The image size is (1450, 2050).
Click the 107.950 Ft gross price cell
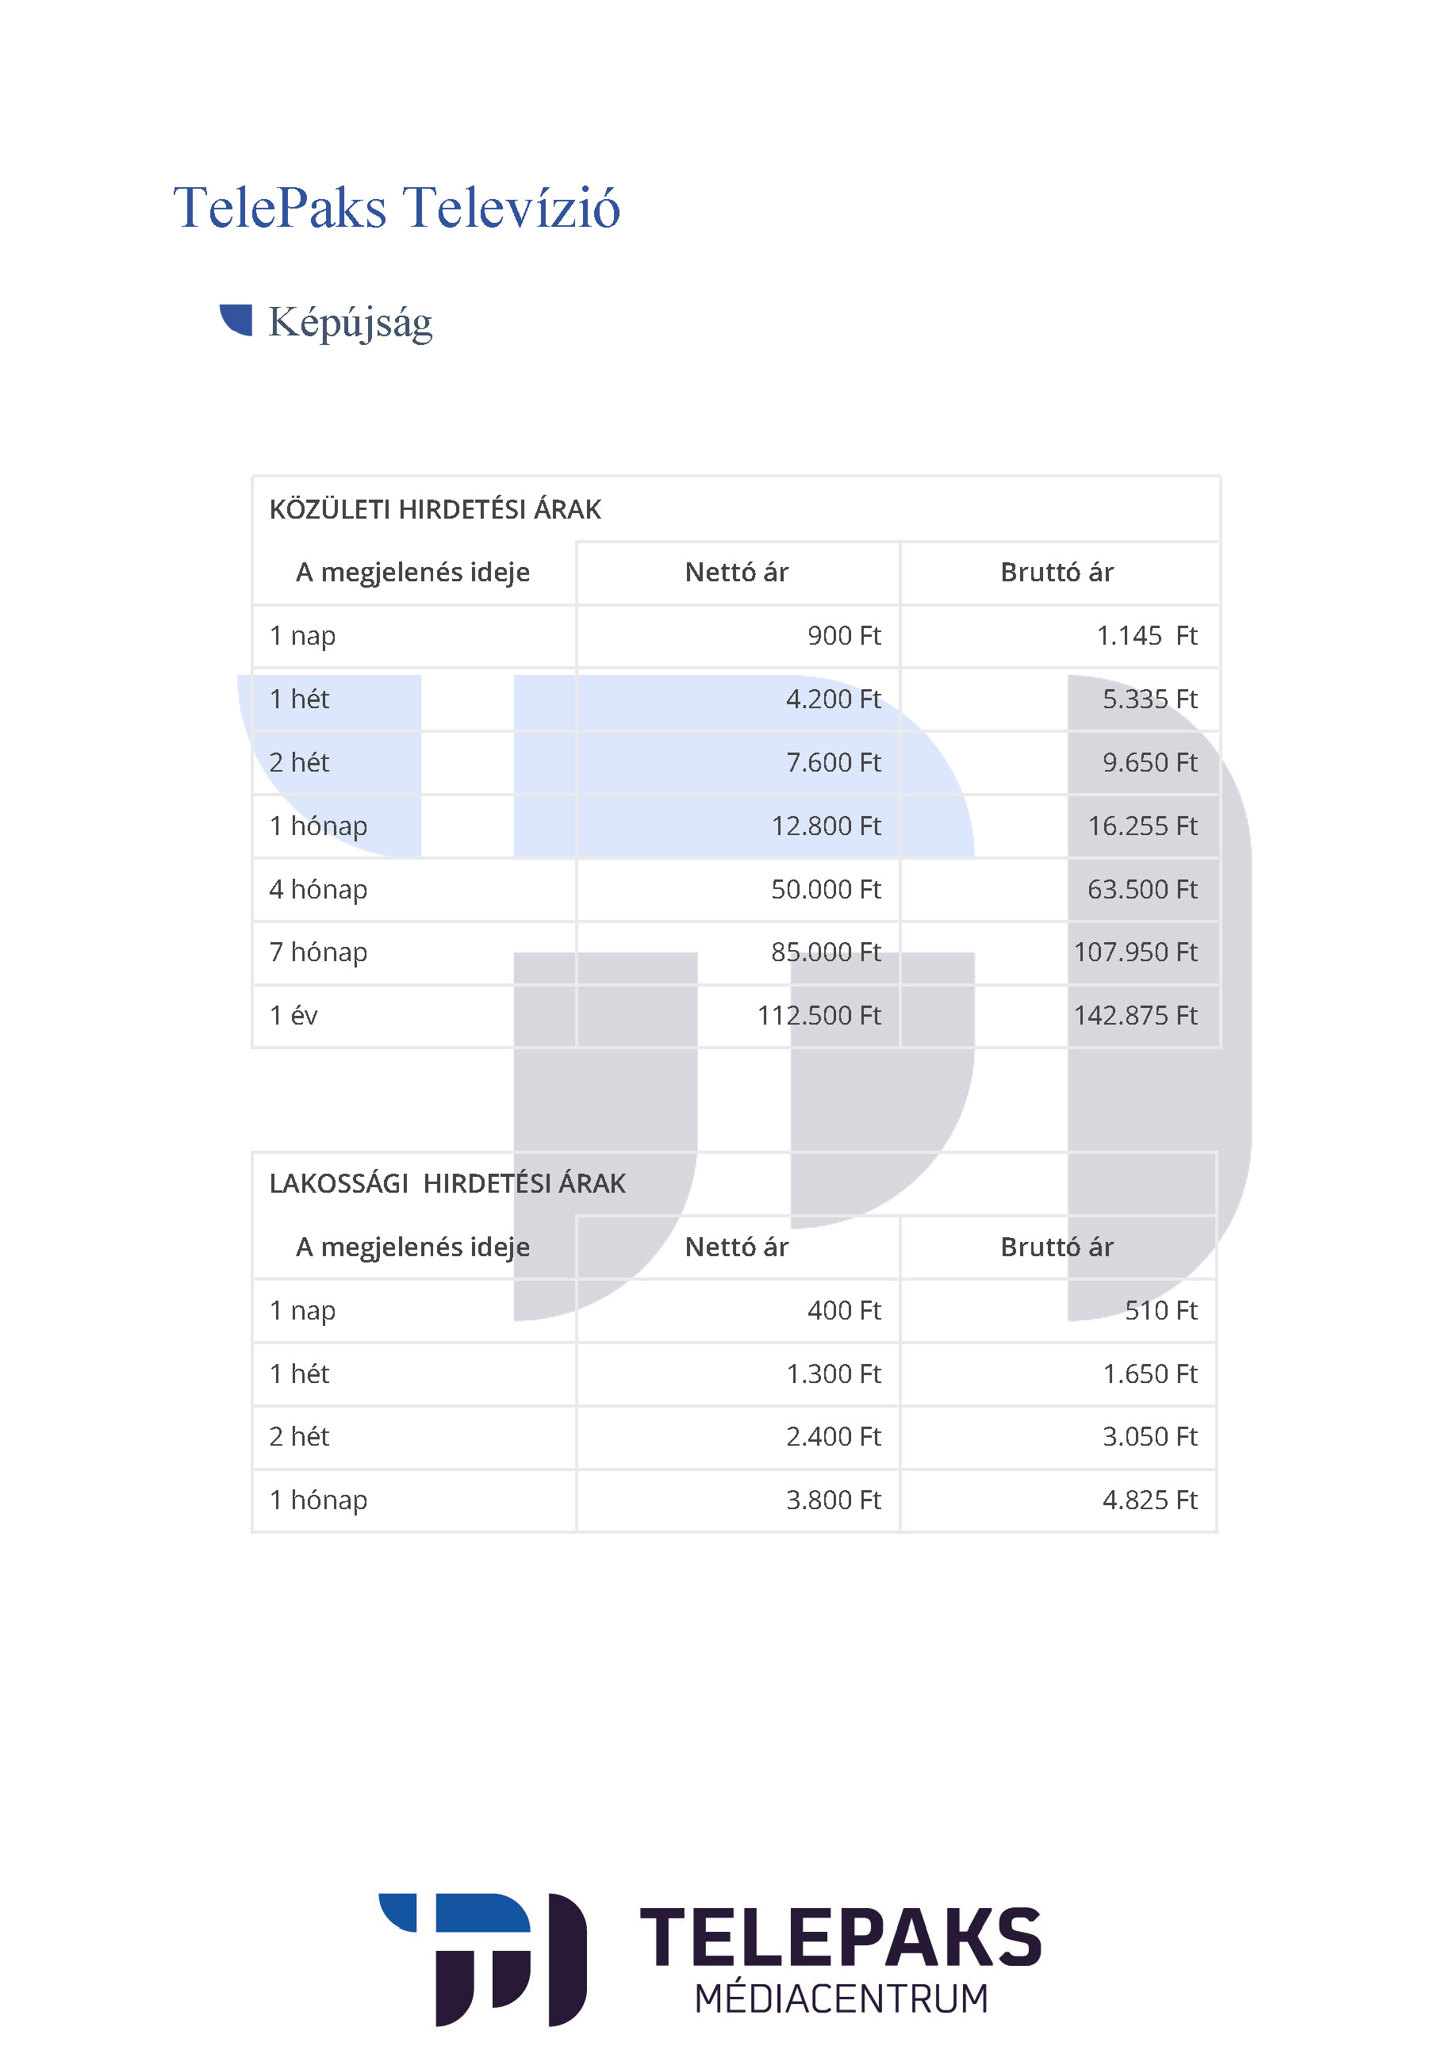[1135, 952]
